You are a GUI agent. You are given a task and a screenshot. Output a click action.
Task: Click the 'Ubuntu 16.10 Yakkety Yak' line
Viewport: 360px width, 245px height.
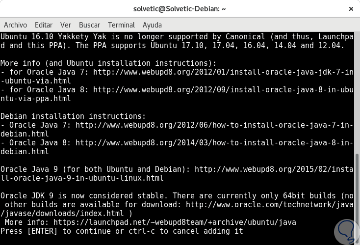coord(177,36)
